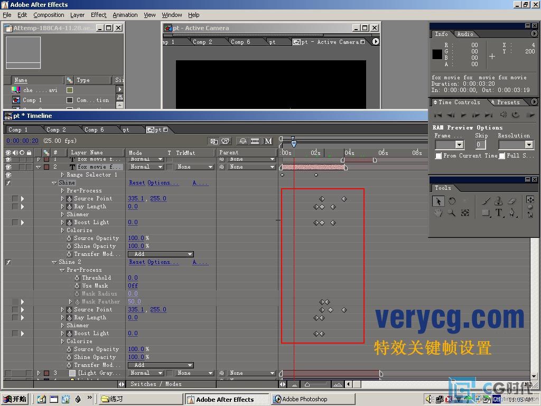
Task: Open the Effect menu
Action: point(99,15)
